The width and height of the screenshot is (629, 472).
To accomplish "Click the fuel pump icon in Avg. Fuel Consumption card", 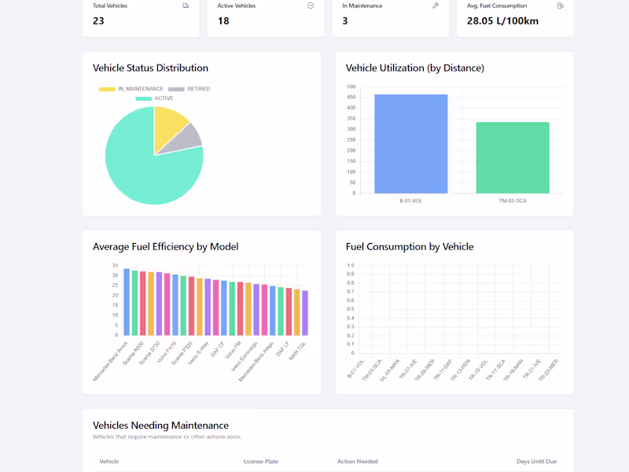I will (x=561, y=6).
